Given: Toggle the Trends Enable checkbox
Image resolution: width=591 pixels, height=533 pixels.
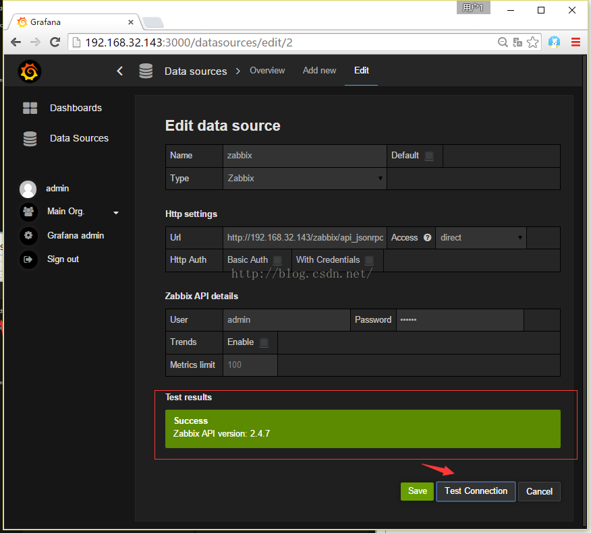Looking at the screenshot, I should (264, 342).
